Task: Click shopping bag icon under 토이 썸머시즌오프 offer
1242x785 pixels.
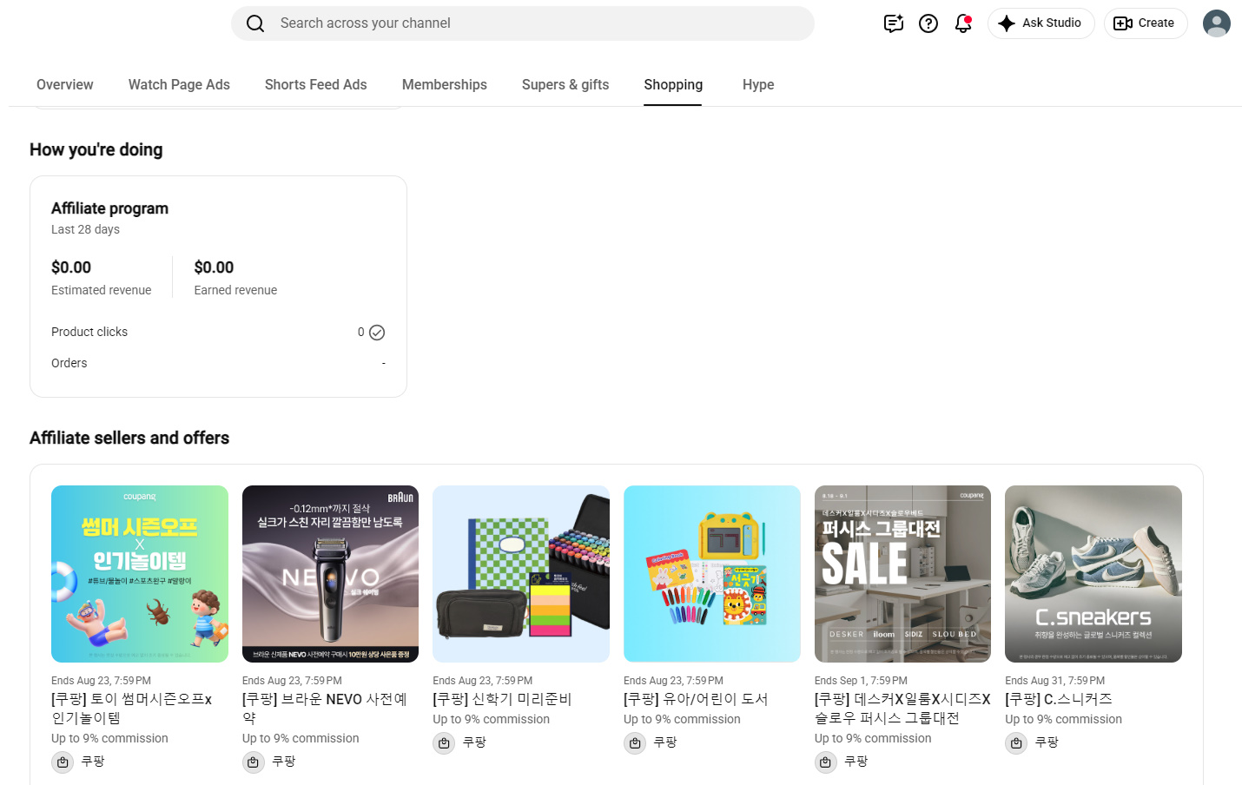Action: pos(63,762)
